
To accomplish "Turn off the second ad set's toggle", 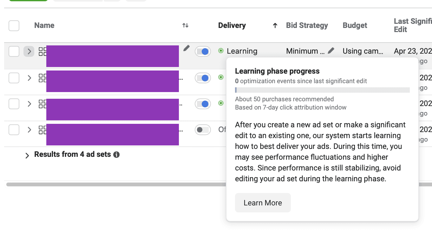I will point(203,78).
